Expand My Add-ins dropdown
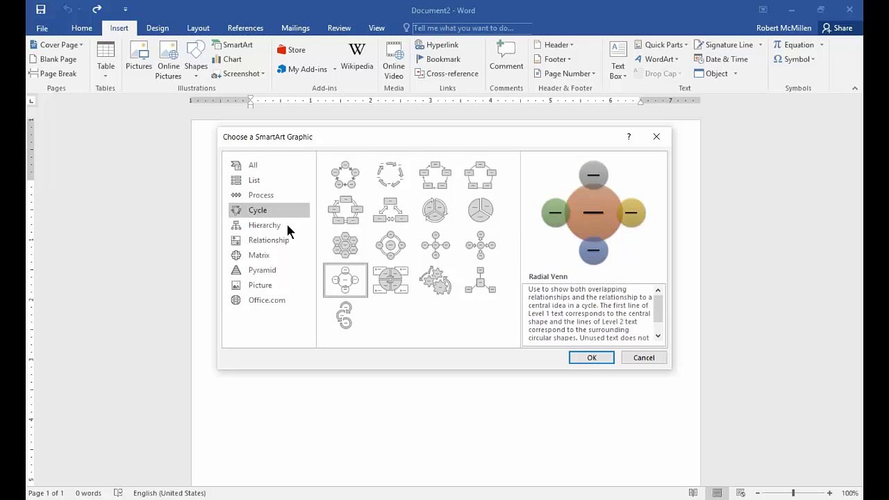 [x=306, y=69]
